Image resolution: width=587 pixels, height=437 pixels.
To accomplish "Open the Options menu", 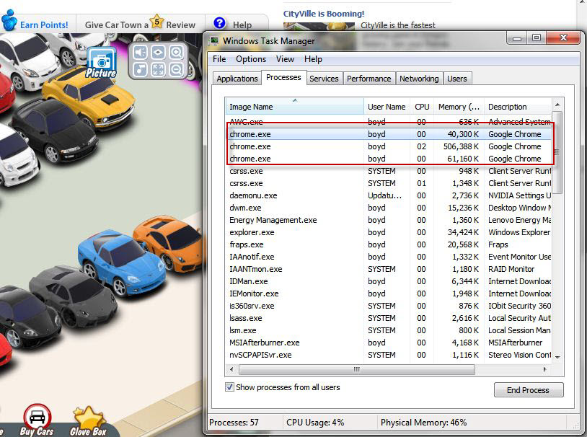I will pos(251,59).
